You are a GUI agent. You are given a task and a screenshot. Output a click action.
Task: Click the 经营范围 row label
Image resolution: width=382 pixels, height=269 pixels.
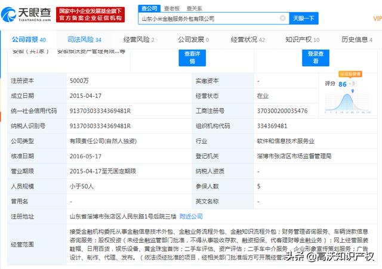22,245
